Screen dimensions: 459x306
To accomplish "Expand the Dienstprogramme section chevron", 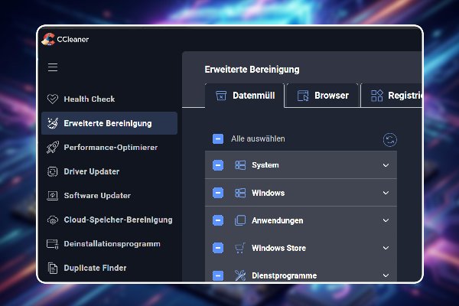I will (x=386, y=275).
